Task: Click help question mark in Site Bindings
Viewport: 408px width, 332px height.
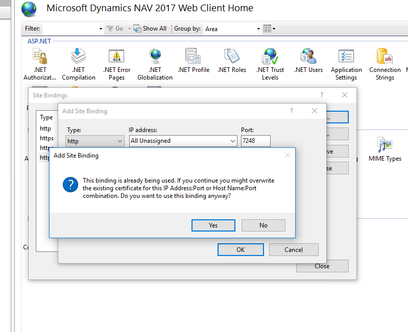Action: (322, 95)
